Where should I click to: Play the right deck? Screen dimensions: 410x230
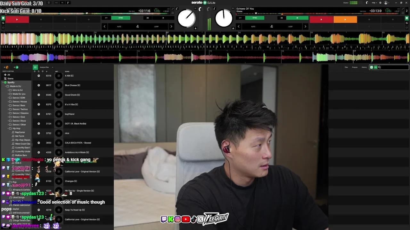[x=297, y=18]
